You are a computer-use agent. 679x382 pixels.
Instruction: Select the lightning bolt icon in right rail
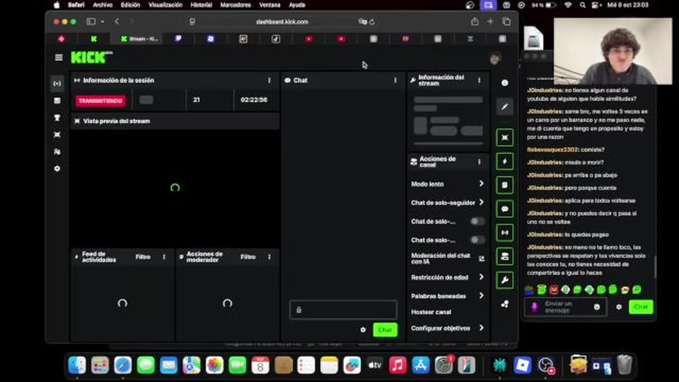tap(504, 161)
